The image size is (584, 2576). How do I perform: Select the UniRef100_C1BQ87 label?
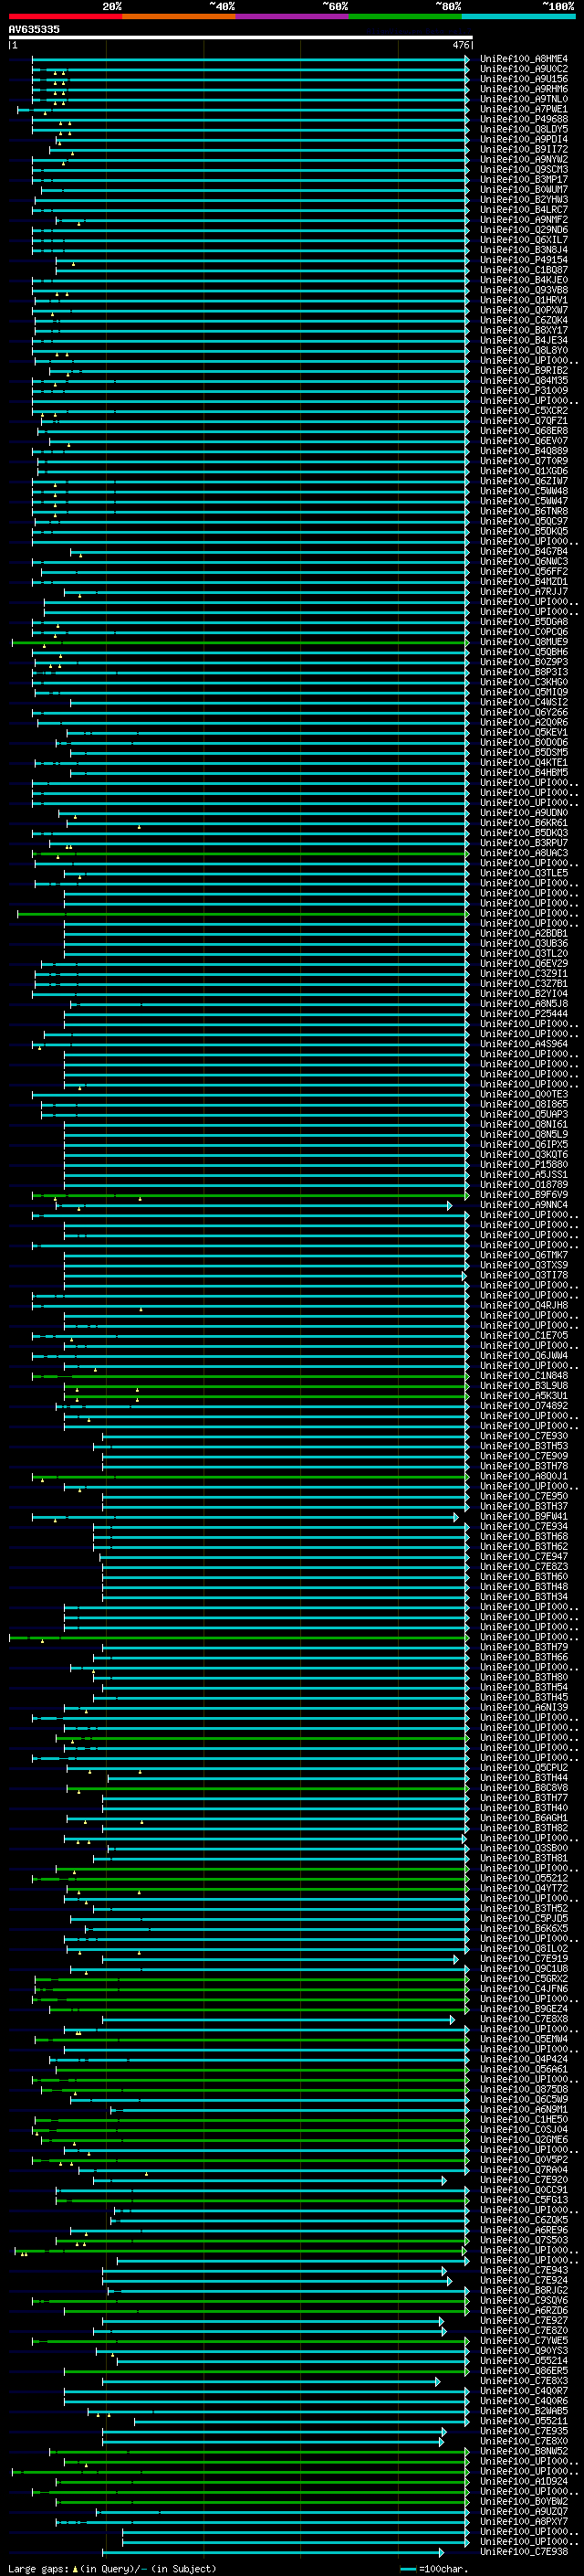click(x=524, y=270)
